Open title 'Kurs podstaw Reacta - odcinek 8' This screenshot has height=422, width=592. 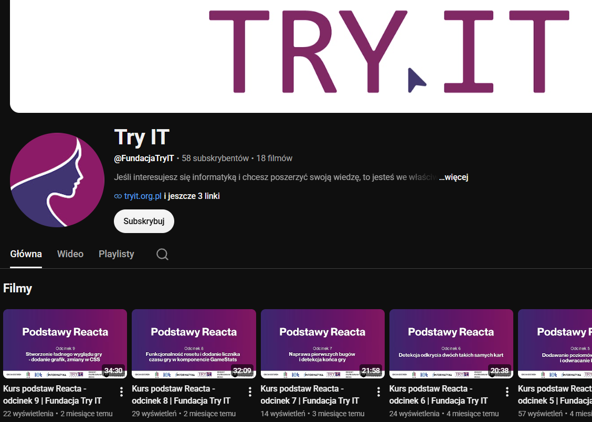pos(181,395)
